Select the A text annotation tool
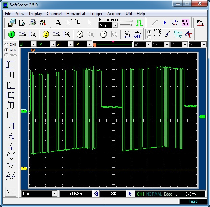210x207 pixels. [x=58, y=23]
